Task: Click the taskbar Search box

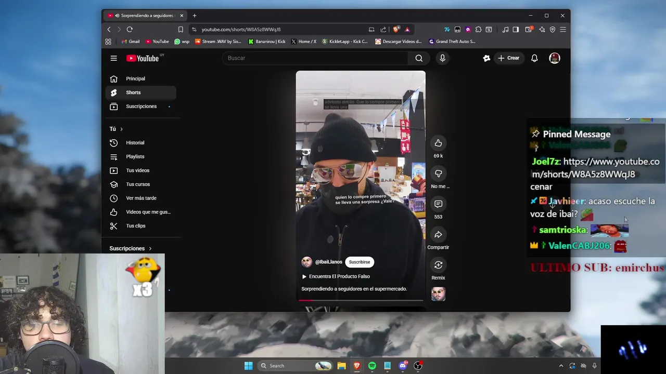Action: 295,366
